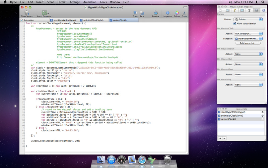
Task: Open On Mouse Click Action dropdown
Action: coord(248,34)
